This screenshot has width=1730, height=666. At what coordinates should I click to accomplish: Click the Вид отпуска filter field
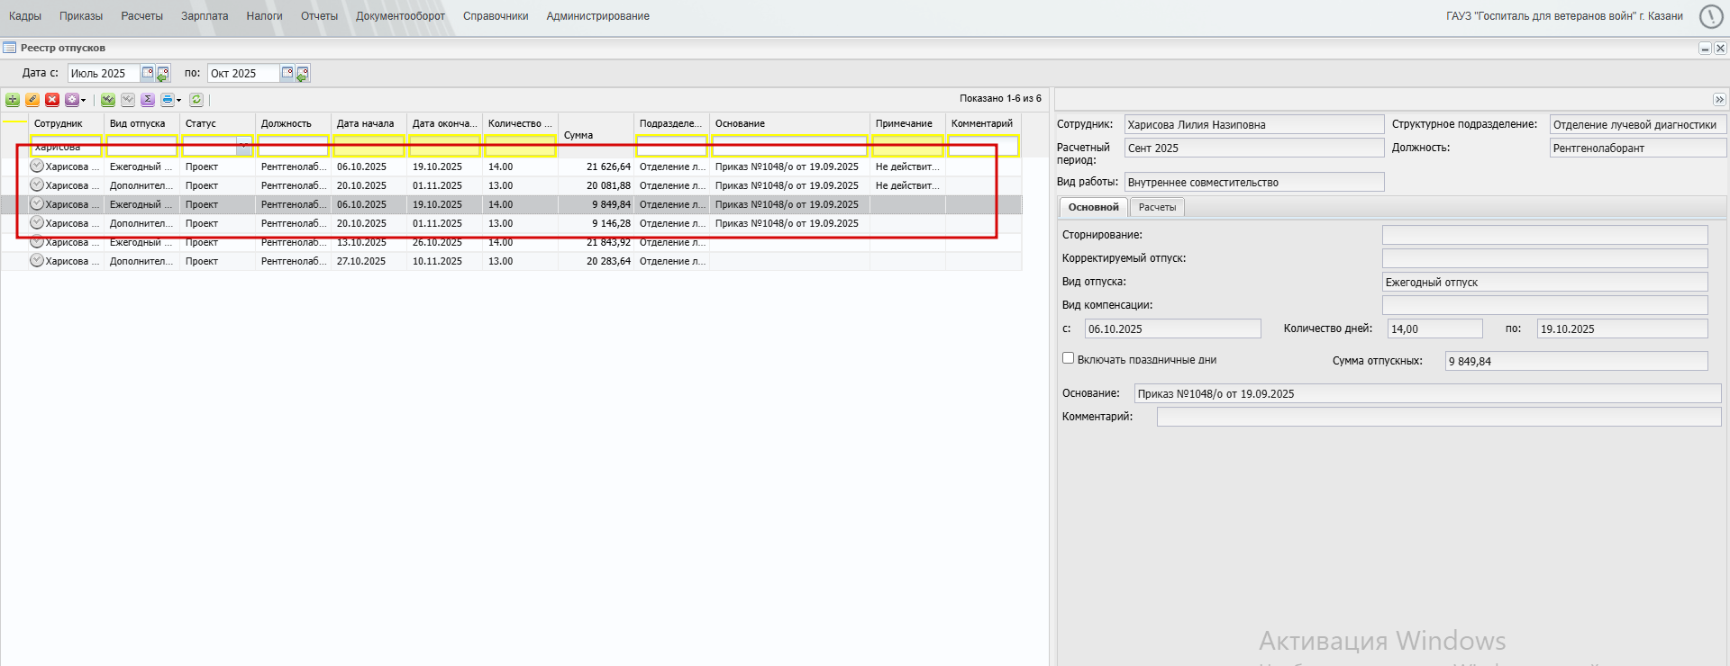point(141,146)
